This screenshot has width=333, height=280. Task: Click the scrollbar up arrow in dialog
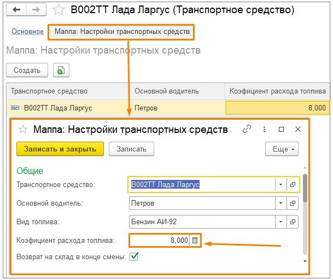click(305, 168)
